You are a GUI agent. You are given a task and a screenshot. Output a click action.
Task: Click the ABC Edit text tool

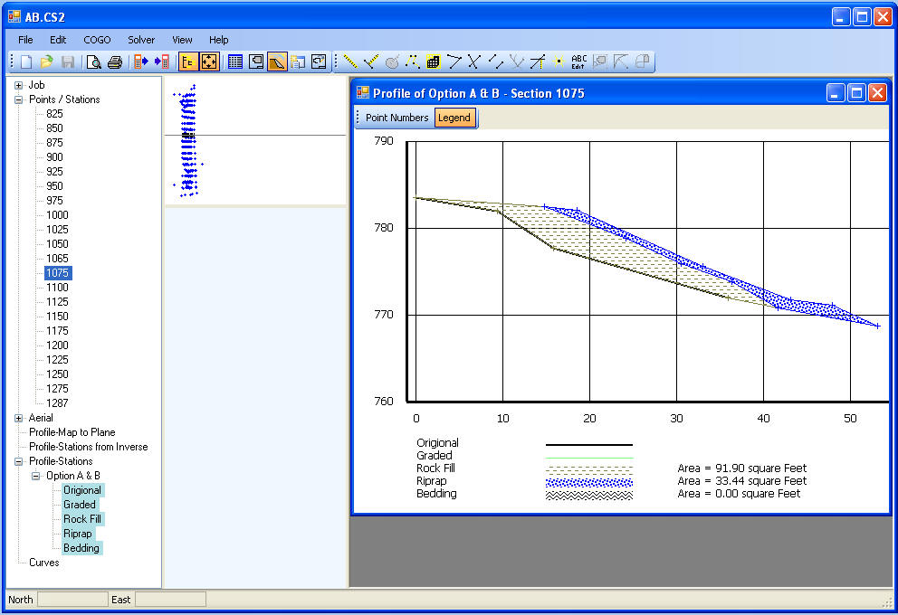pyautogui.click(x=579, y=61)
